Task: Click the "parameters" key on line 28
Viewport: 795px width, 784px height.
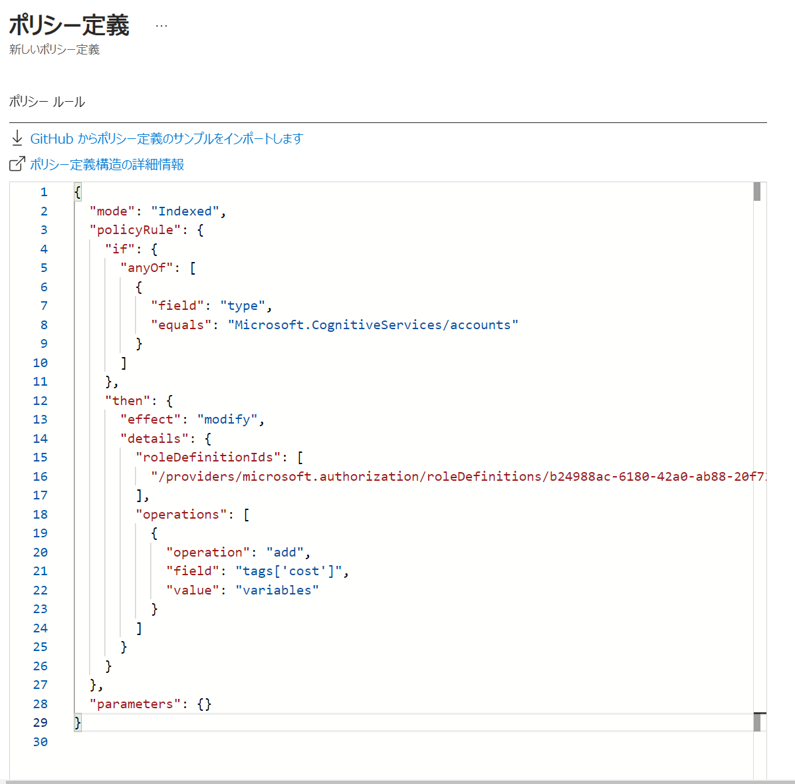Action: [135, 704]
